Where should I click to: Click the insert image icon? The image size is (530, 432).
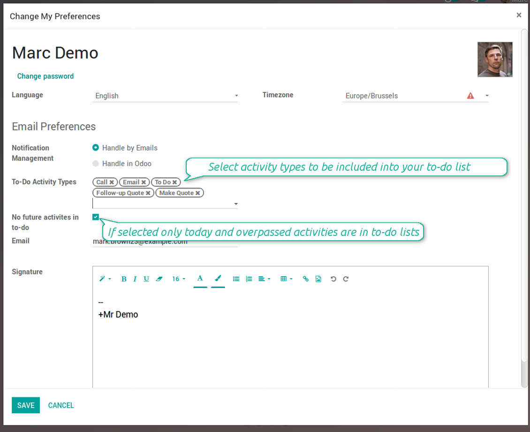[318, 279]
